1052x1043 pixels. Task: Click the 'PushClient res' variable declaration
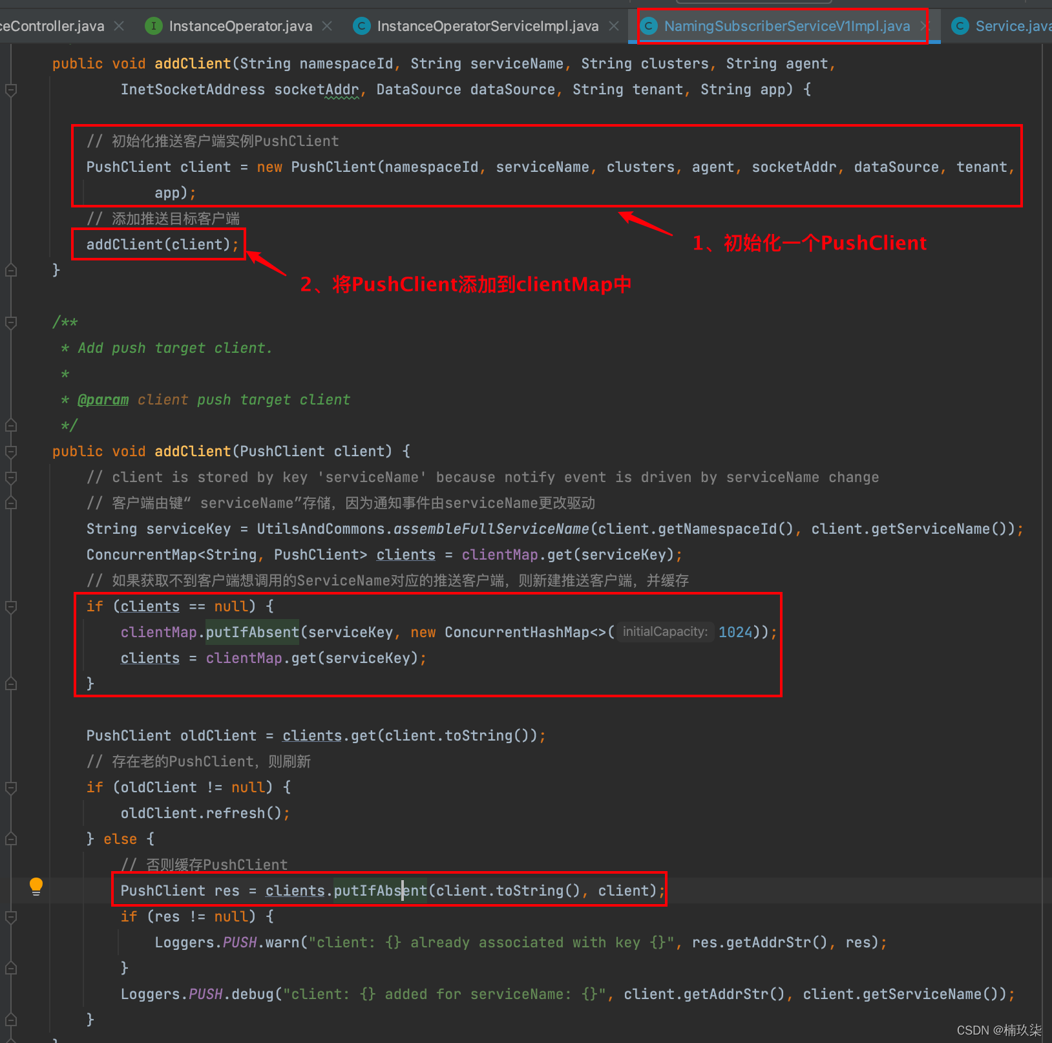180,890
